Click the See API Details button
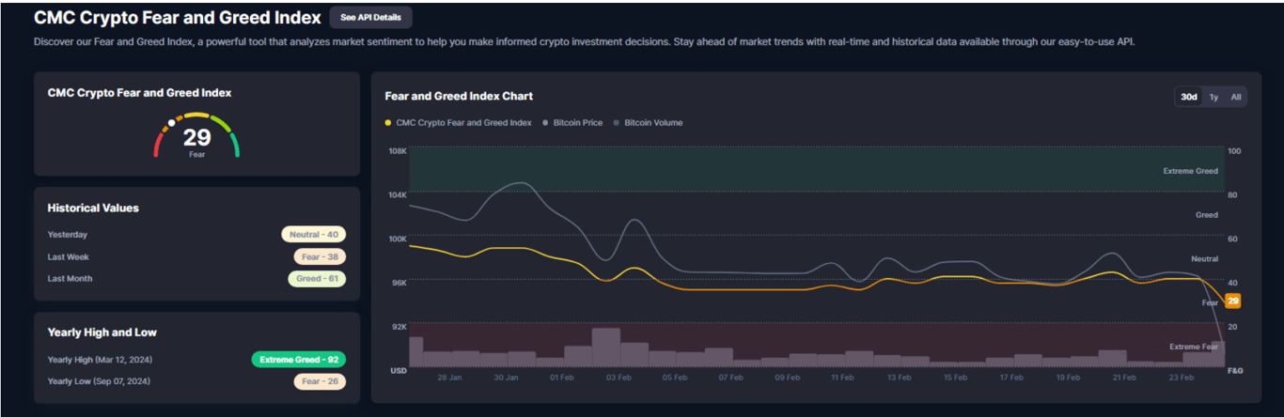The image size is (1284, 417). coord(370,17)
